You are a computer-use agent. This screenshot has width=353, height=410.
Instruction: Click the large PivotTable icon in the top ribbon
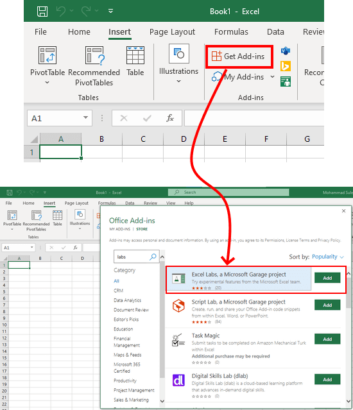pos(47,55)
